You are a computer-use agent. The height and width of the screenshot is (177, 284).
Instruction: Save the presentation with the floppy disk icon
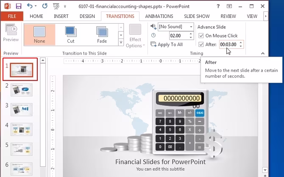click(19, 6)
